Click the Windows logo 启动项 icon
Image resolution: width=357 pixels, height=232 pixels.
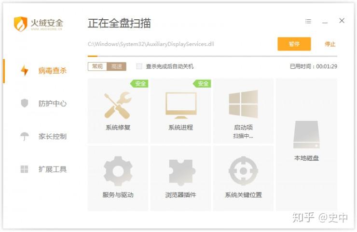[x=243, y=104]
